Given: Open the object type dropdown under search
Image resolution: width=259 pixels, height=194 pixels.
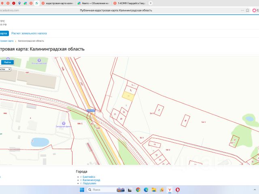Looking at the screenshot, I should click(x=5, y=69).
